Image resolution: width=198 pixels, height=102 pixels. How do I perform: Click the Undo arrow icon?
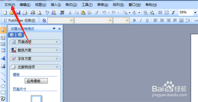click(104, 13)
